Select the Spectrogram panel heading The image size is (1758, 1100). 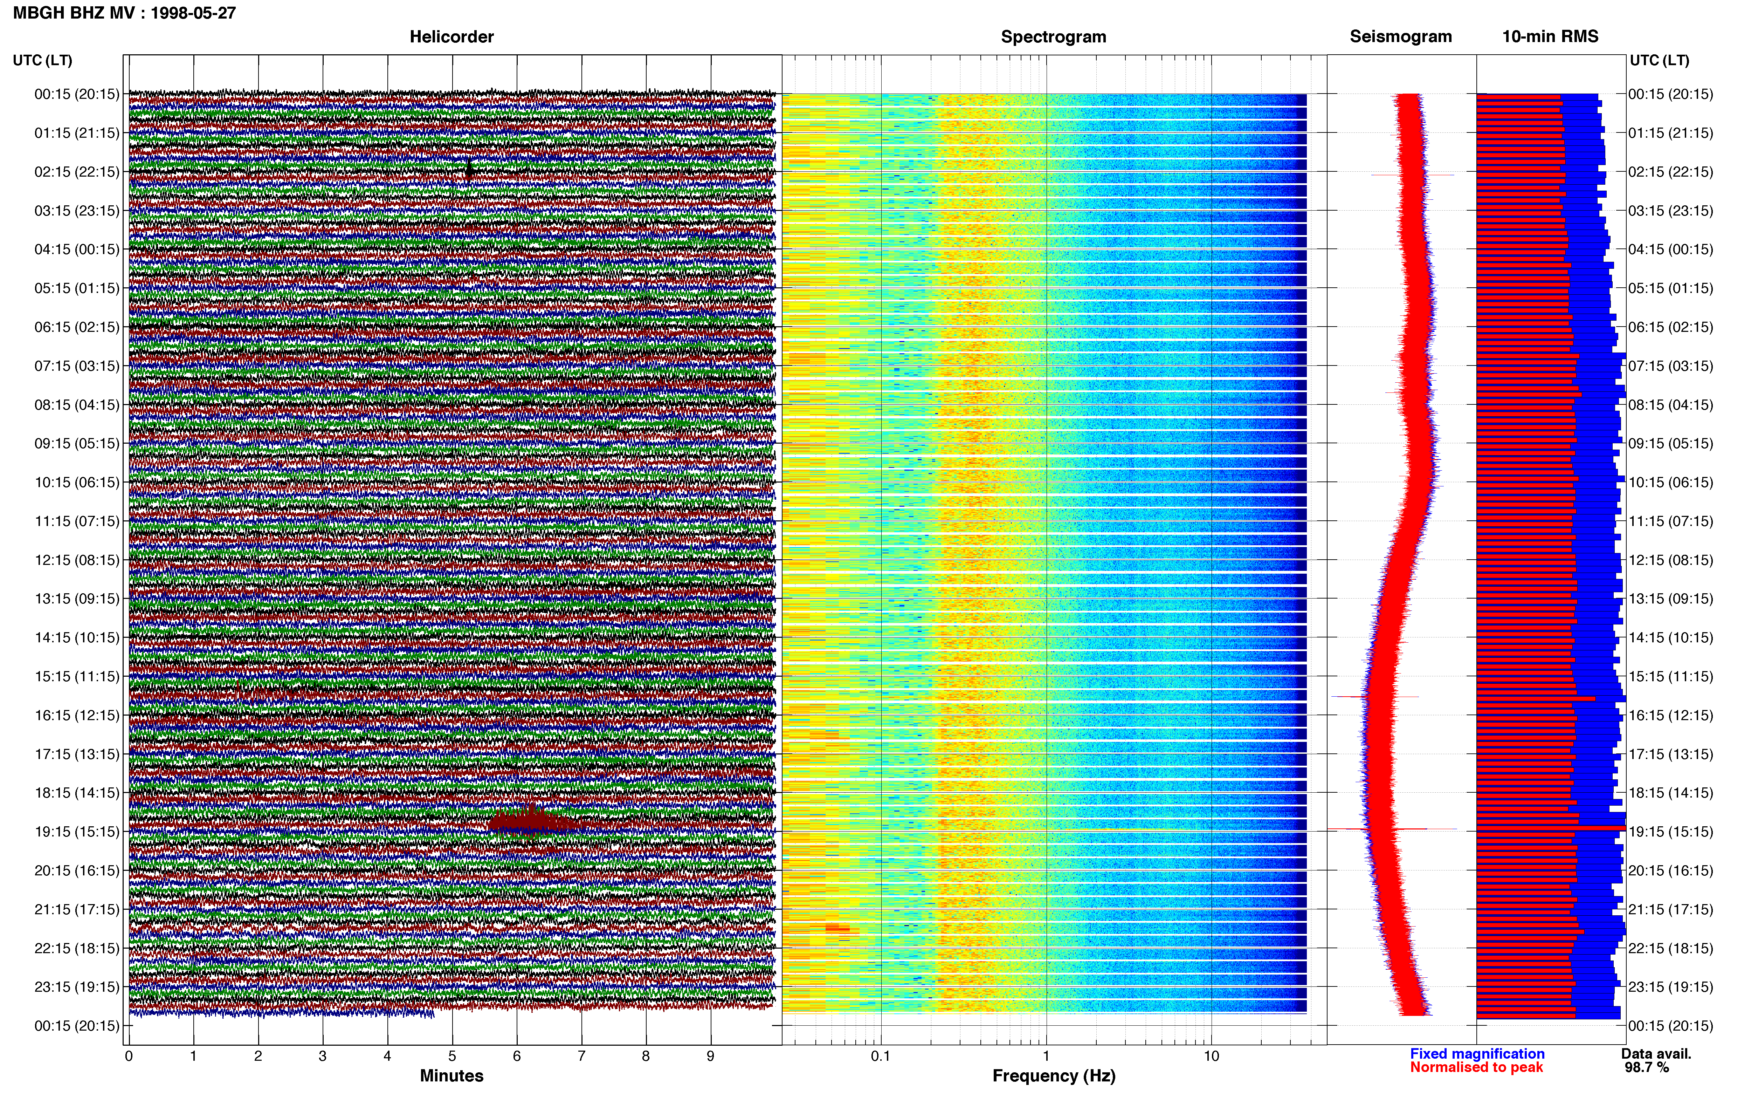point(1054,36)
